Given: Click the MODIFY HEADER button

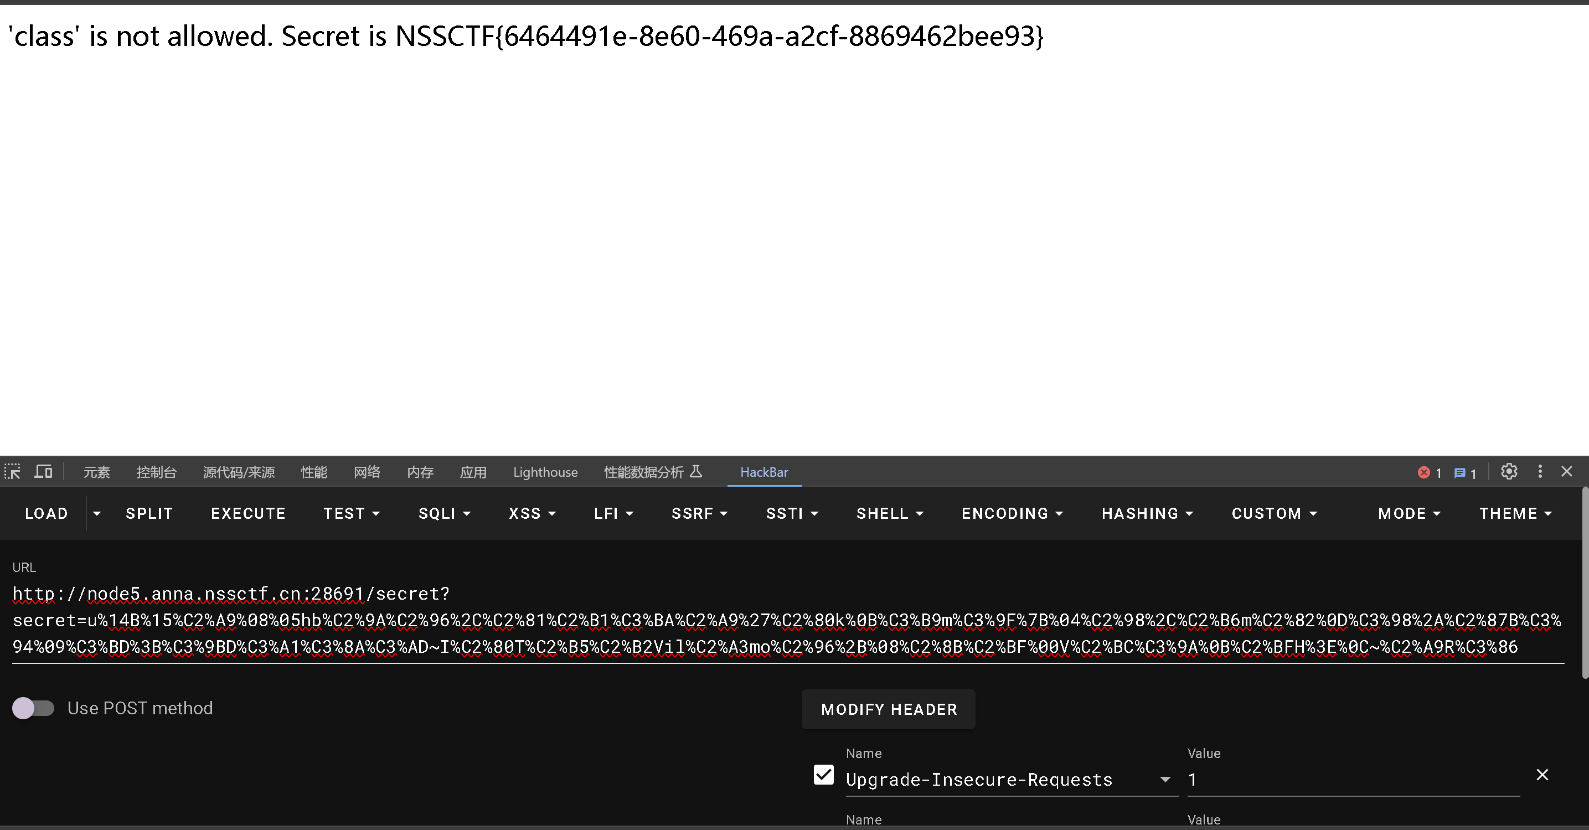Looking at the screenshot, I should pos(888,710).
